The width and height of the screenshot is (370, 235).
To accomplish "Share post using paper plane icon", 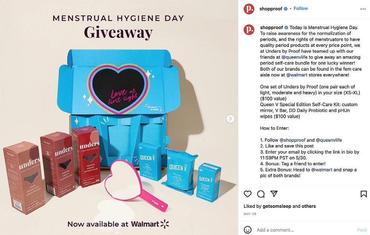I will (274, 193).
